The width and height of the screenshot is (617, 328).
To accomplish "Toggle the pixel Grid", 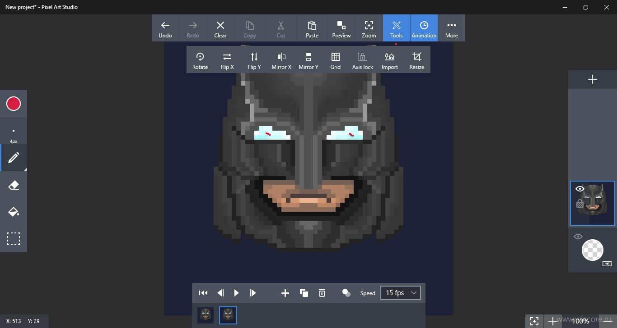I will click(336, 59).
